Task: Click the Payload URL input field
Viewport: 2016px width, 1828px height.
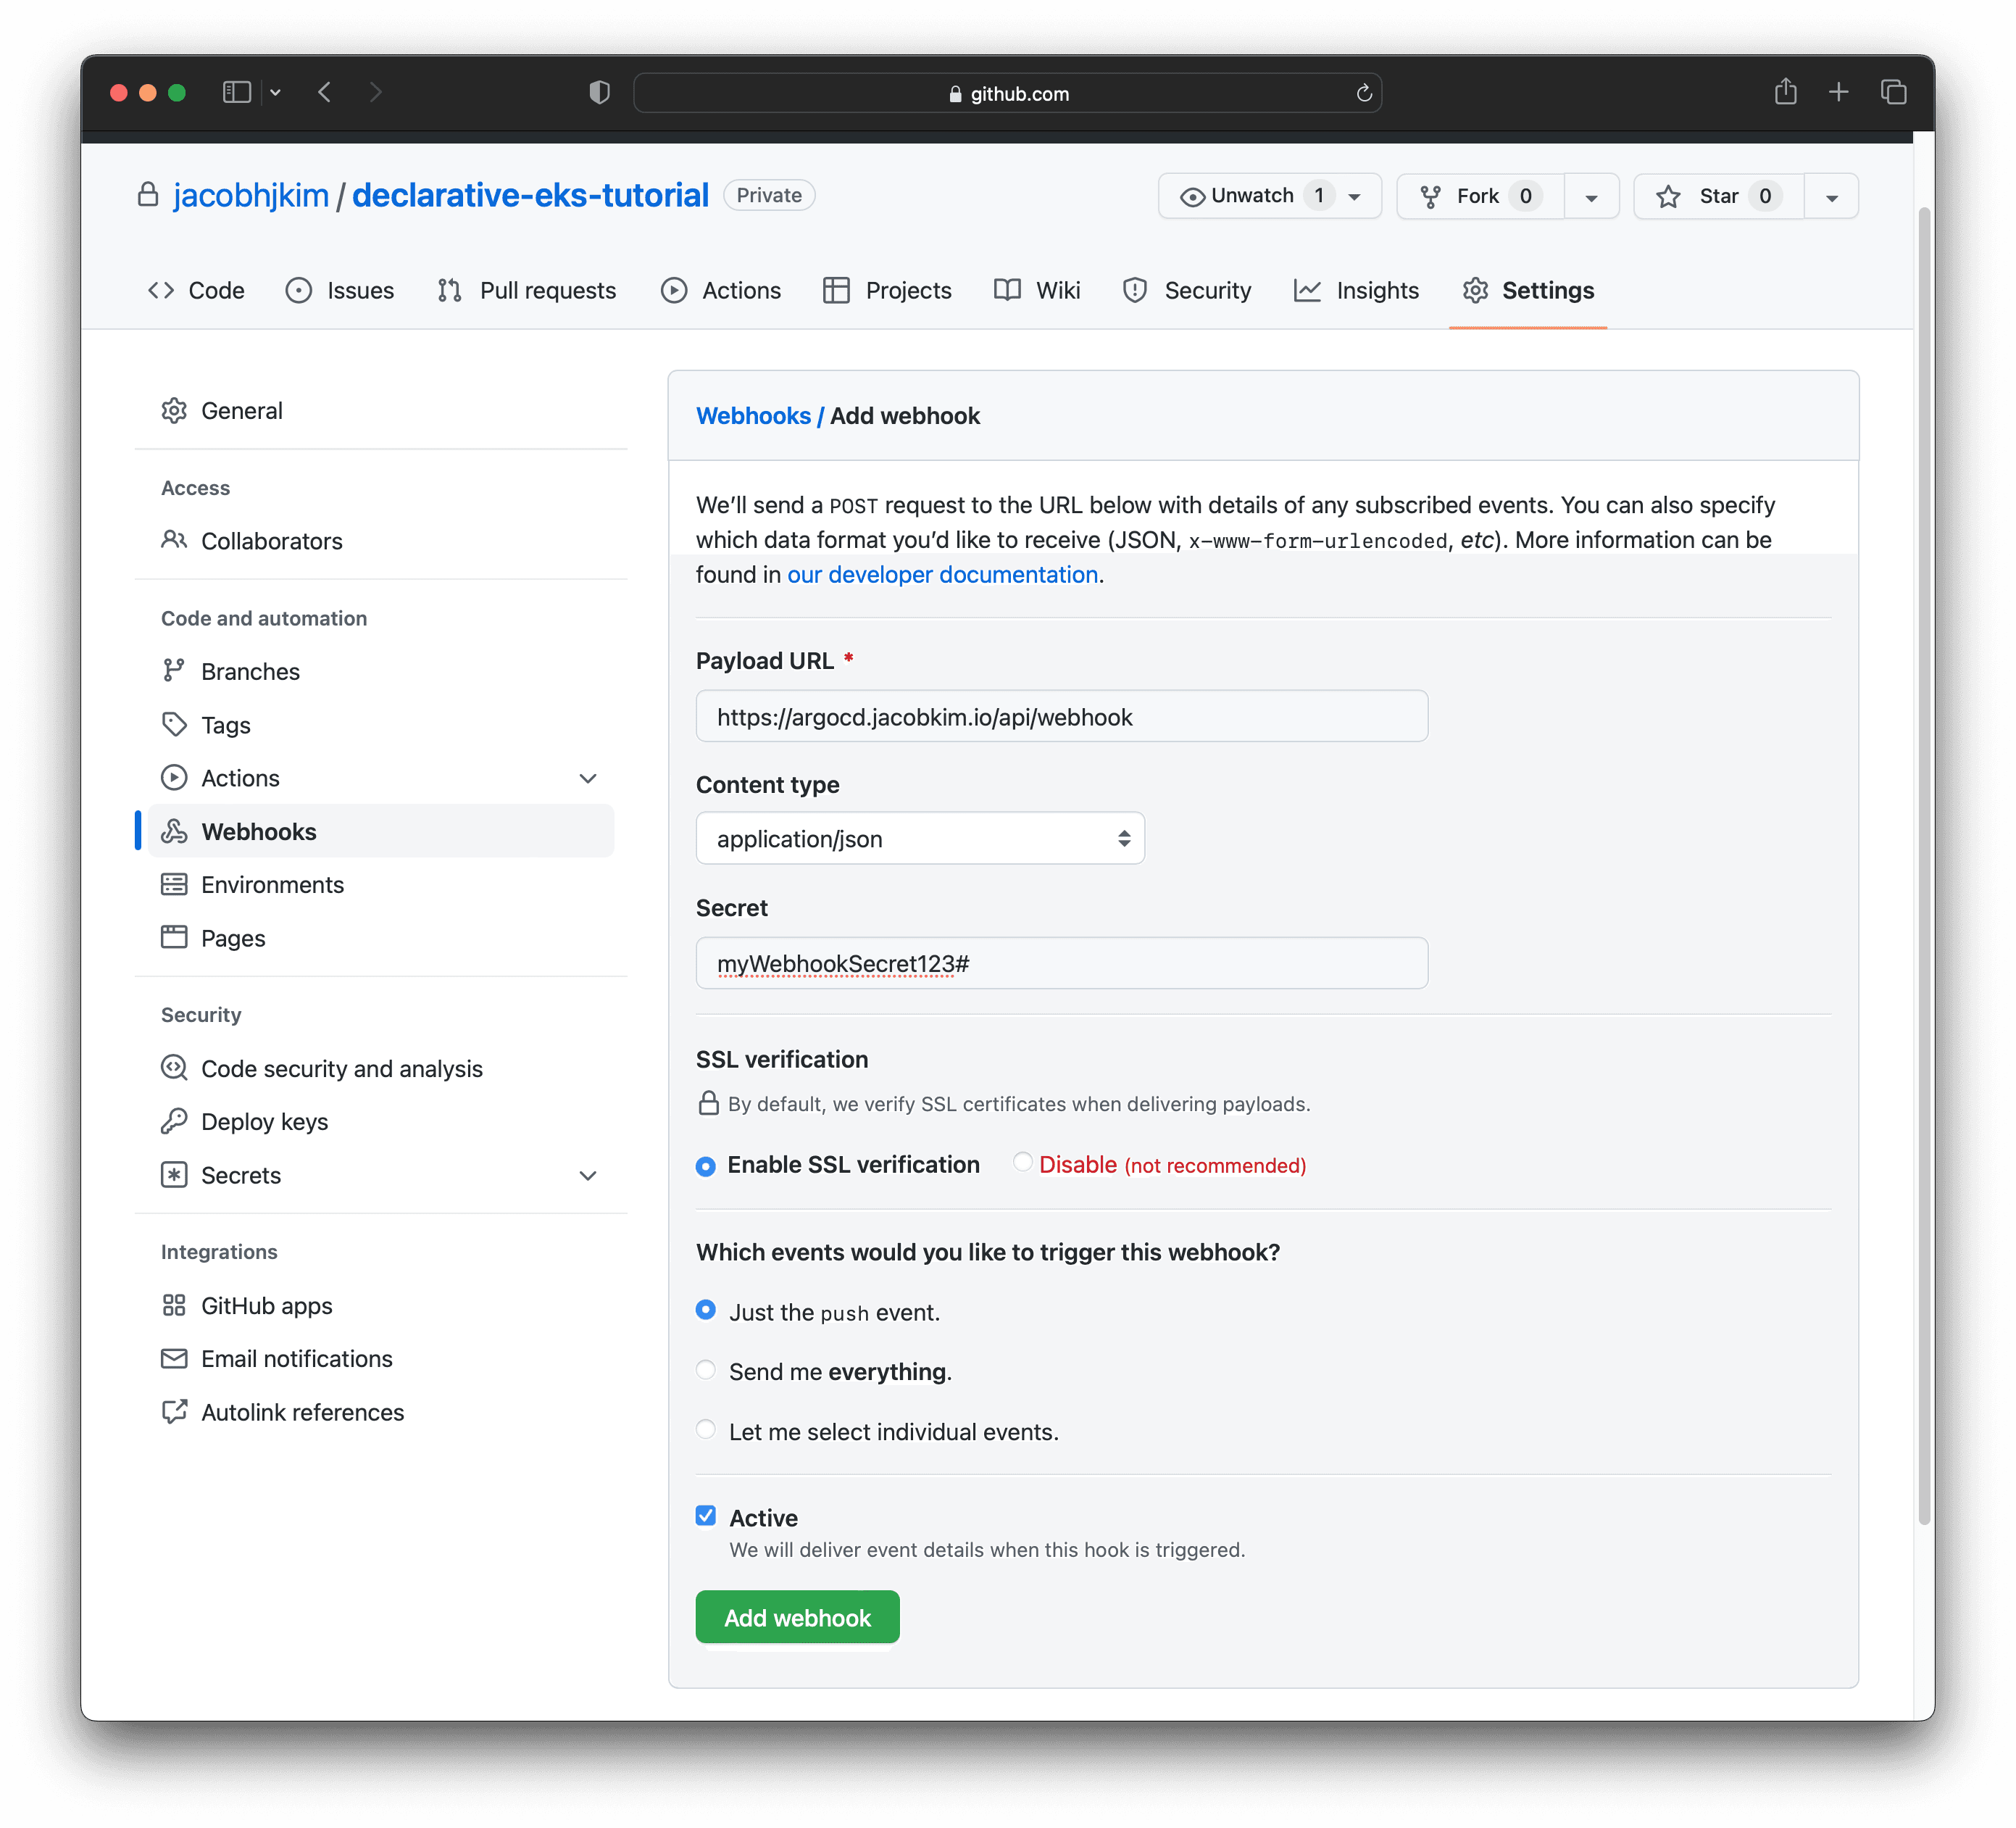Action: (1060, 716)
